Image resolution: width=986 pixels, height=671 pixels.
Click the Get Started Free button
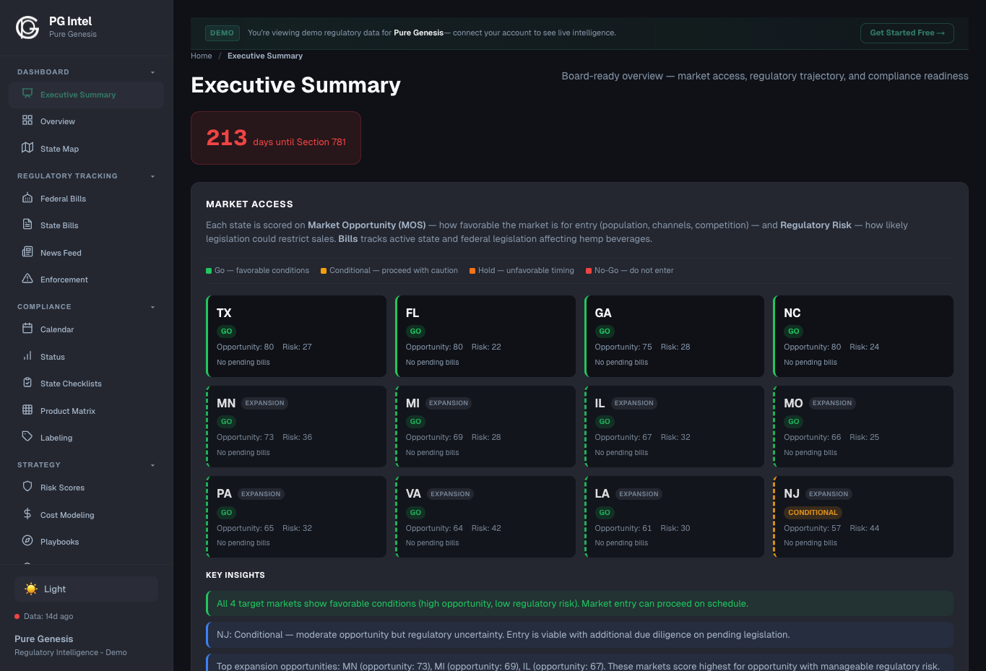coord(907,33)
